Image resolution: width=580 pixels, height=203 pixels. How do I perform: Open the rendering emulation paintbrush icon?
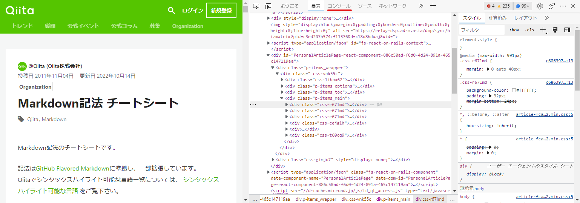click(x=555, y=30)
